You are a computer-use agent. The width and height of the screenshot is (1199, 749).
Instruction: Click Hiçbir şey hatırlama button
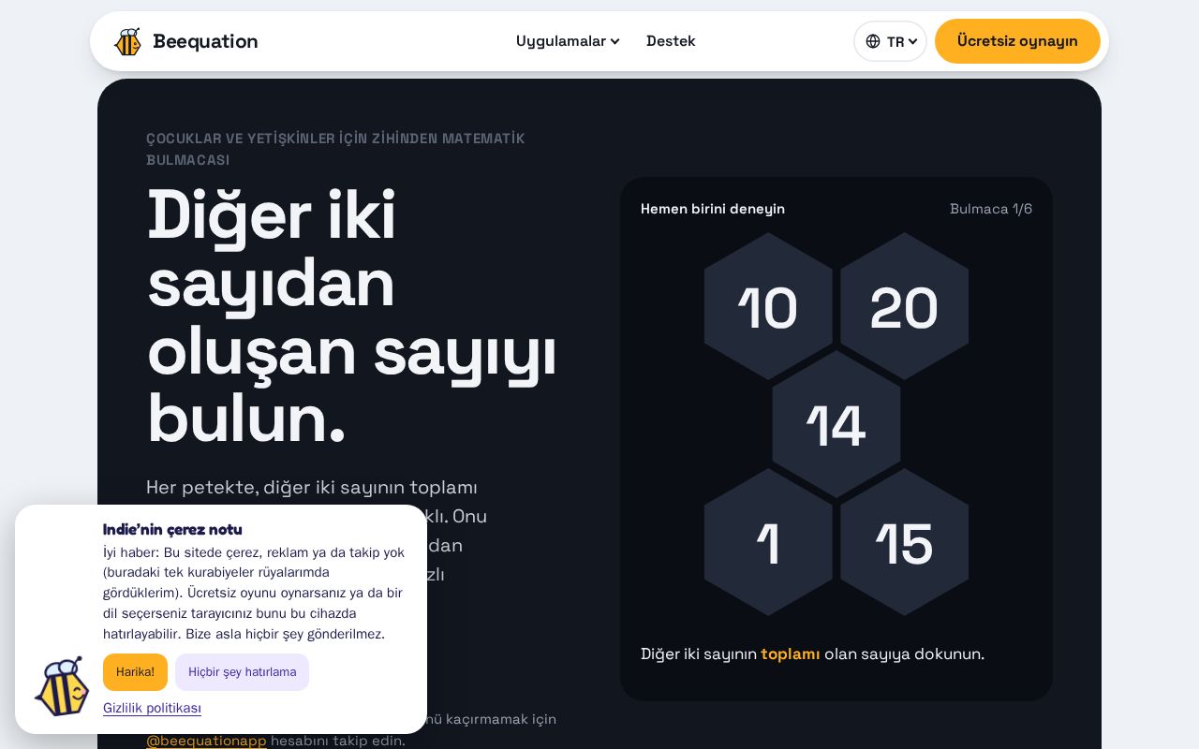[x=242, y=672]
